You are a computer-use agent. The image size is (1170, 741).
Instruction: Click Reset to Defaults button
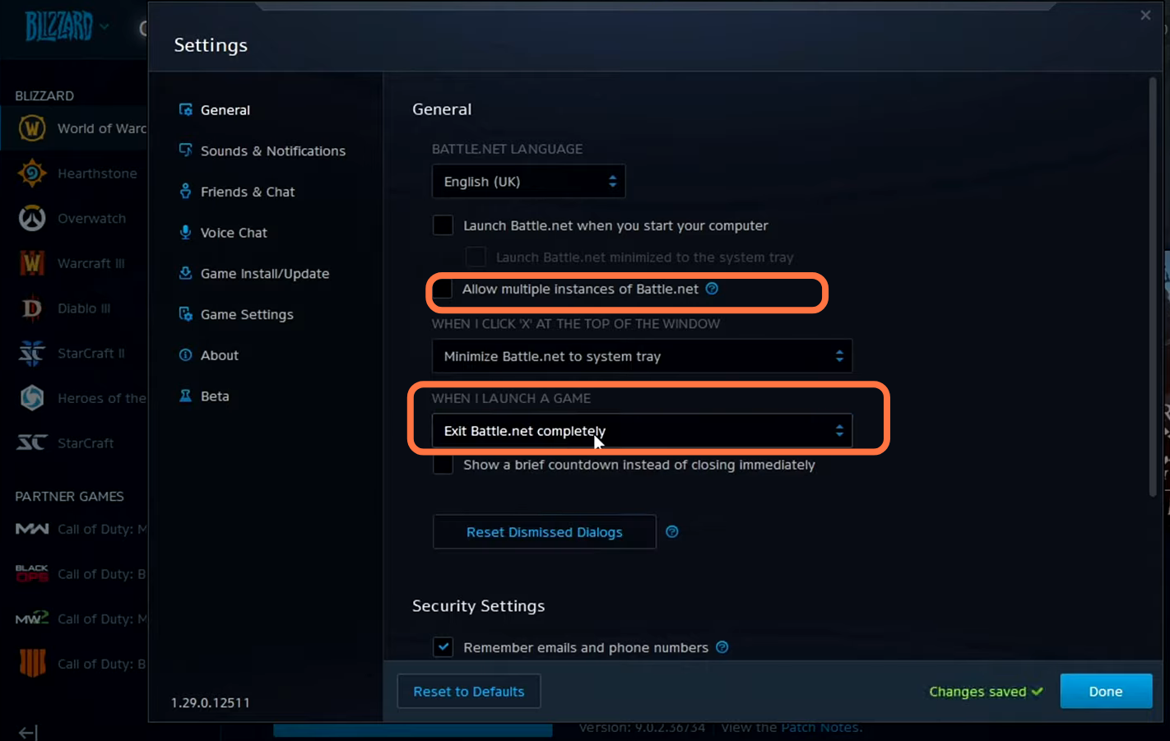click(x=468, y=692)
